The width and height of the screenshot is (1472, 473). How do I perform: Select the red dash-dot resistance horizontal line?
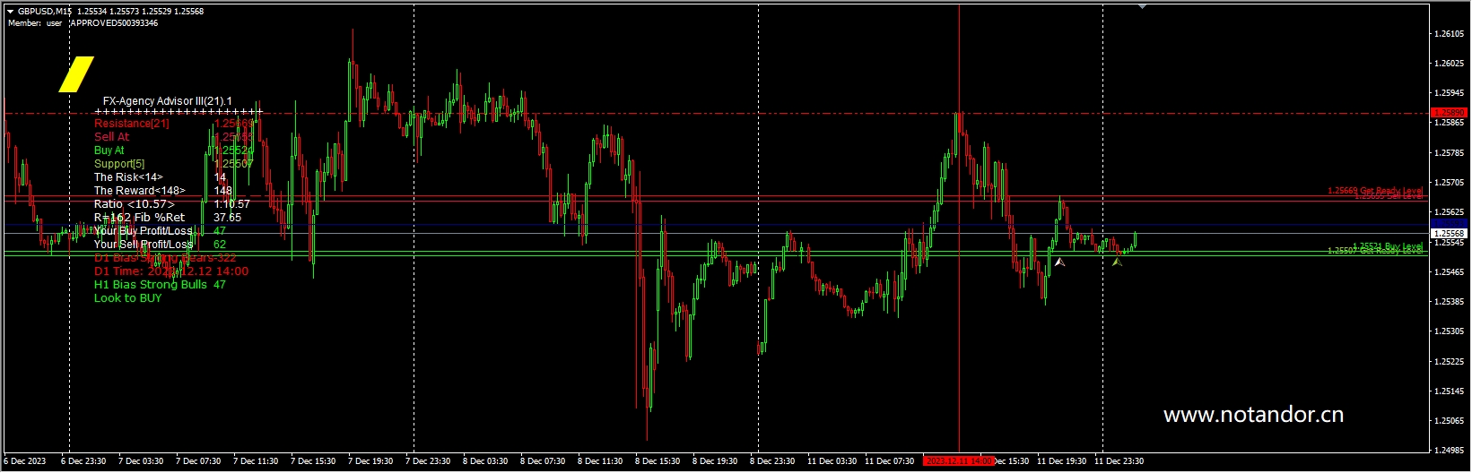(718, 113)
